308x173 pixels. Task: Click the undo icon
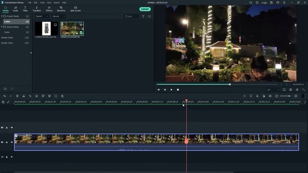click(4, 96)
